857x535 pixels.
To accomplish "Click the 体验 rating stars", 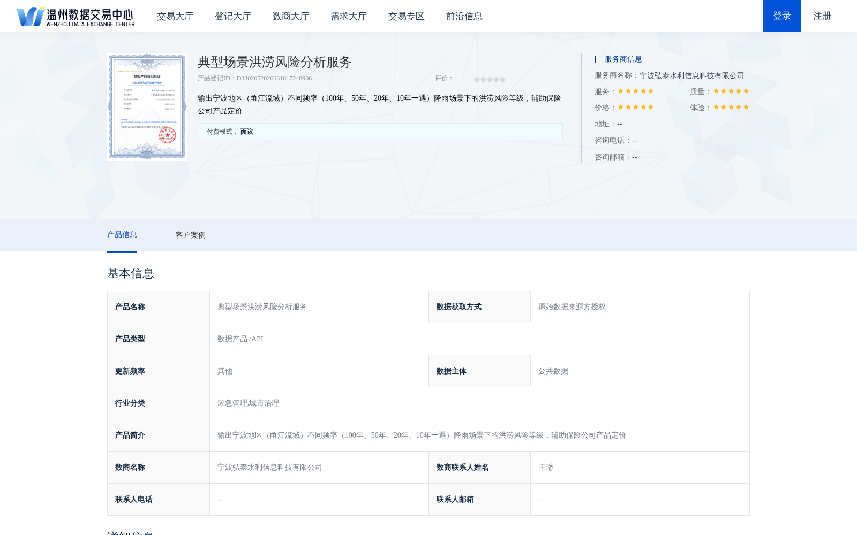I will pyautogui.click(x=731, y=108).
